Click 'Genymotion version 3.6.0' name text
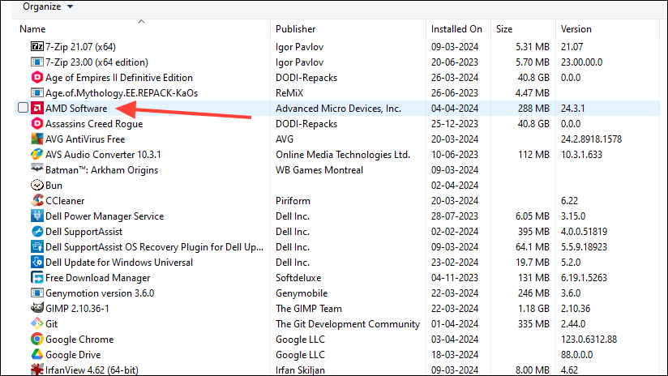Image resolution: width=668 pixels, height=376 pixels. point(100,293)
